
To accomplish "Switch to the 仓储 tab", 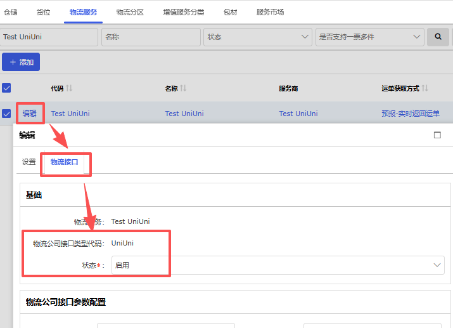I will click(11, 12).
